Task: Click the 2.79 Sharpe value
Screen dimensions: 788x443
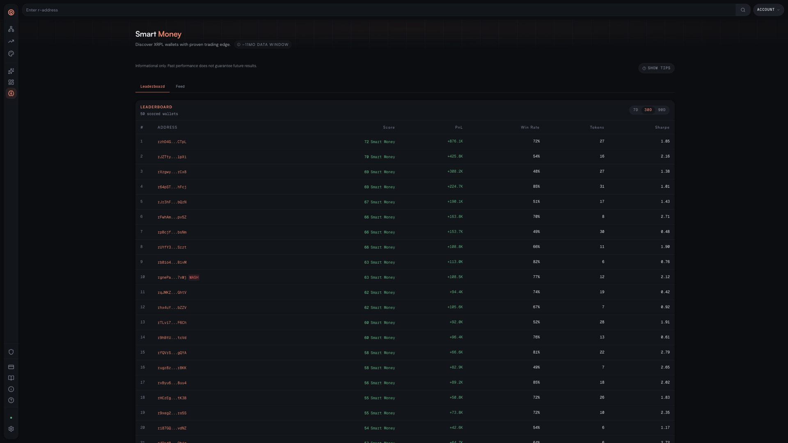Action: point(665,352)
